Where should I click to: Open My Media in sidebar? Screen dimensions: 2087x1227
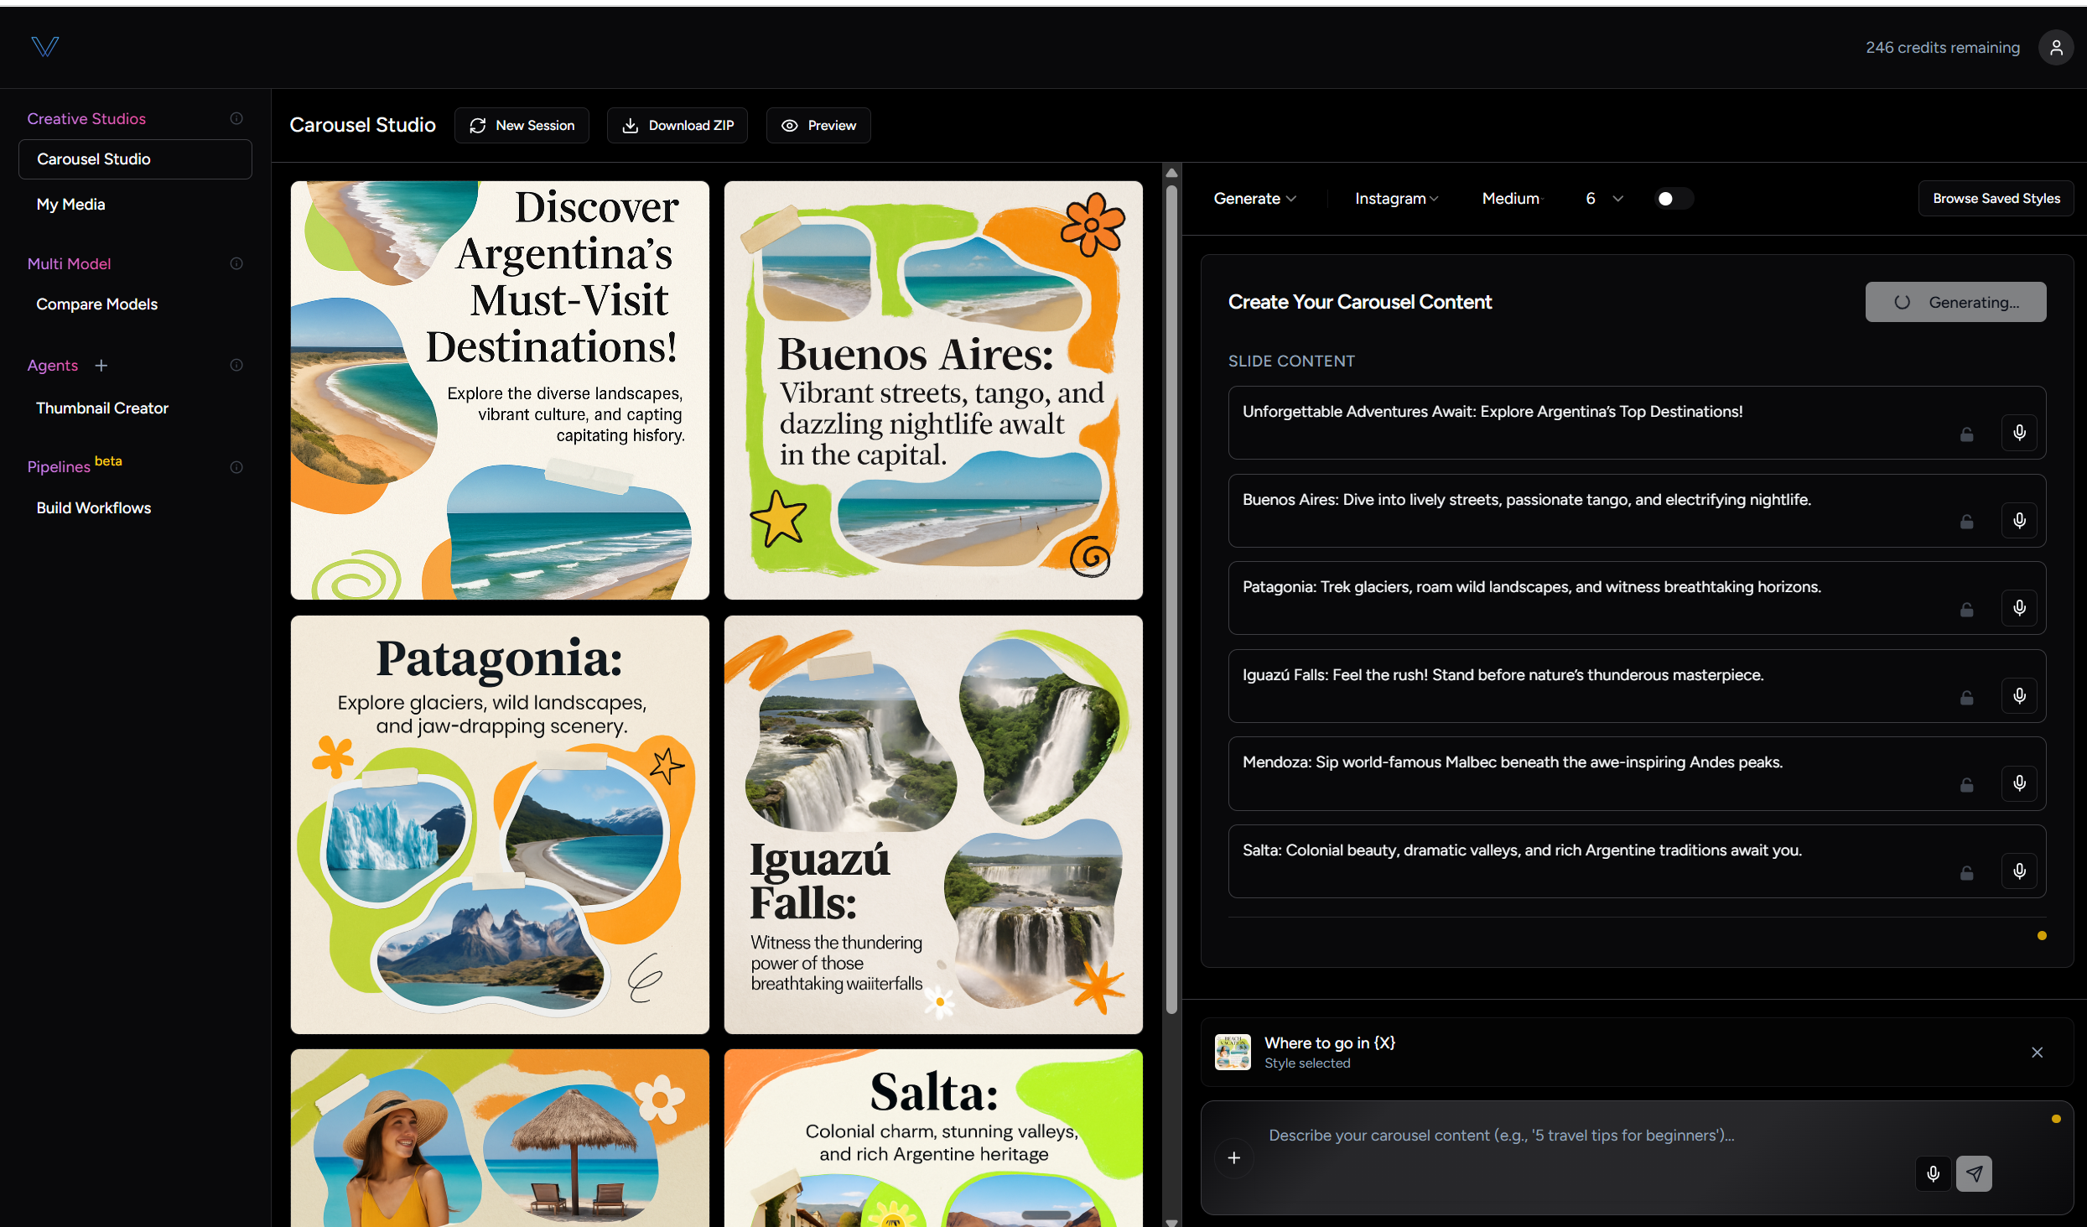point(70,204)
